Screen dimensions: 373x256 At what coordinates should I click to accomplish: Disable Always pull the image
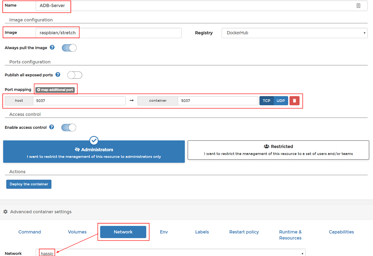click(69, 48)
